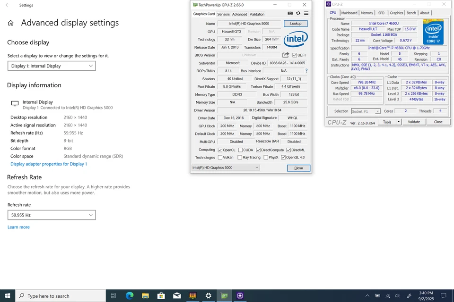
Task: Click the Bus Interface question mark help icon
Action: pyautogui.click(x=306, y=71)
